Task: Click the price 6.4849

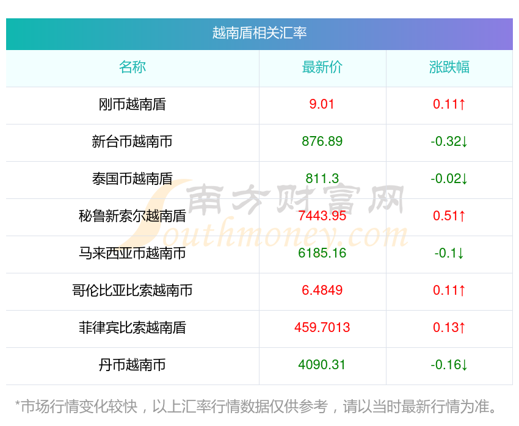Action: tap(322, 290)
